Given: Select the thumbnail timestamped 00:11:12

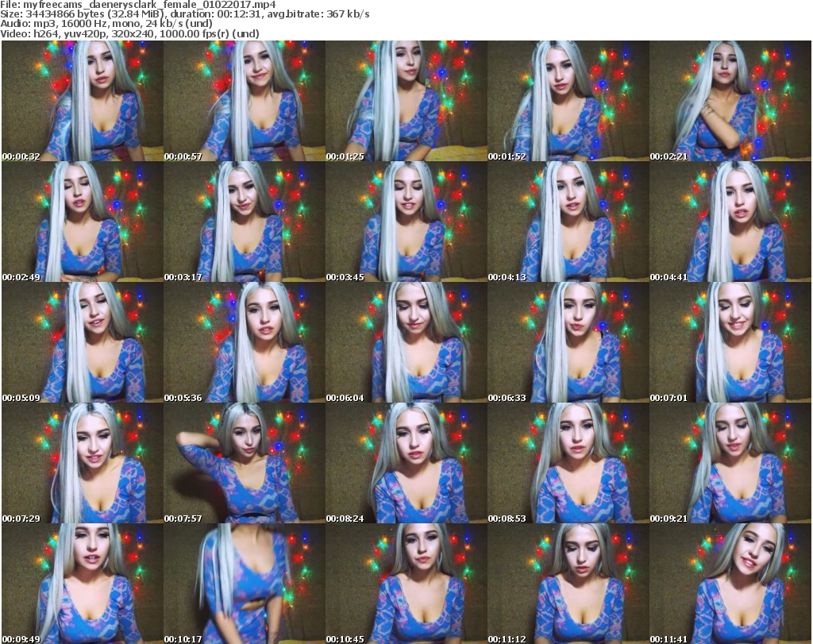Looking at the screenshot, I should coord(568,584).
